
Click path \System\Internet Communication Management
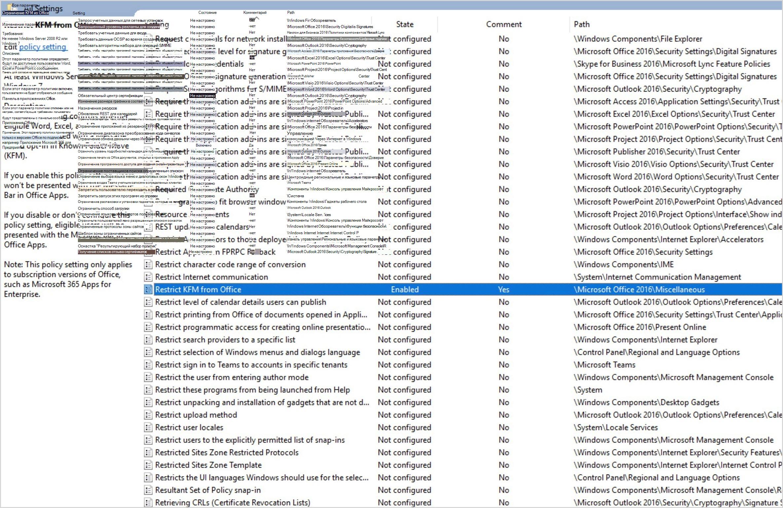point(657,277)
